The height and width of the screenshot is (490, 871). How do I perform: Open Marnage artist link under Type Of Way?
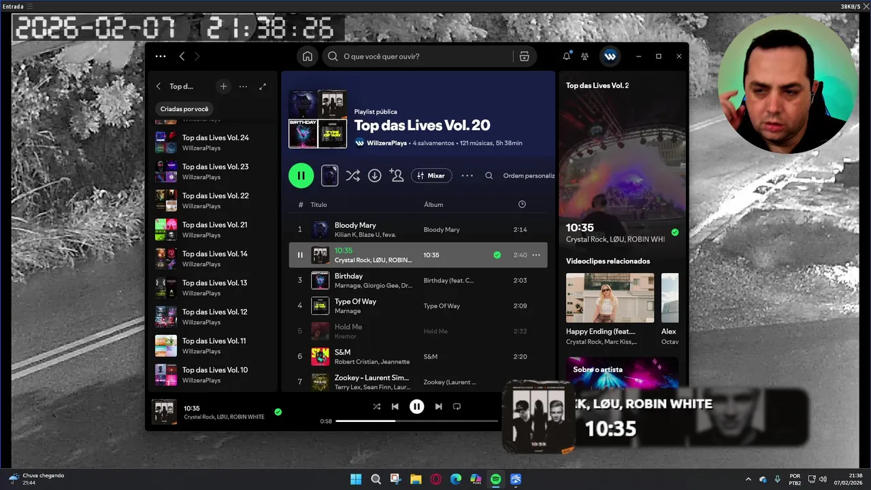348,311
